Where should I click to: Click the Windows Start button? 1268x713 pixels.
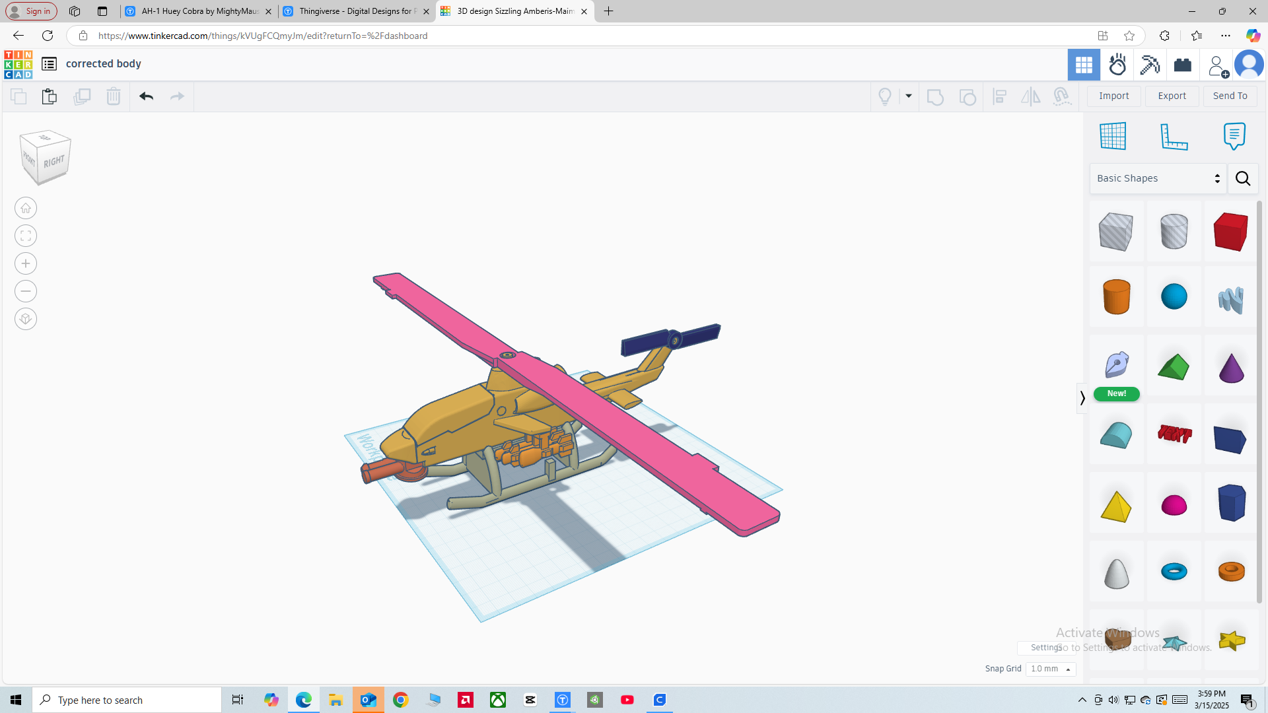point(16,700)
